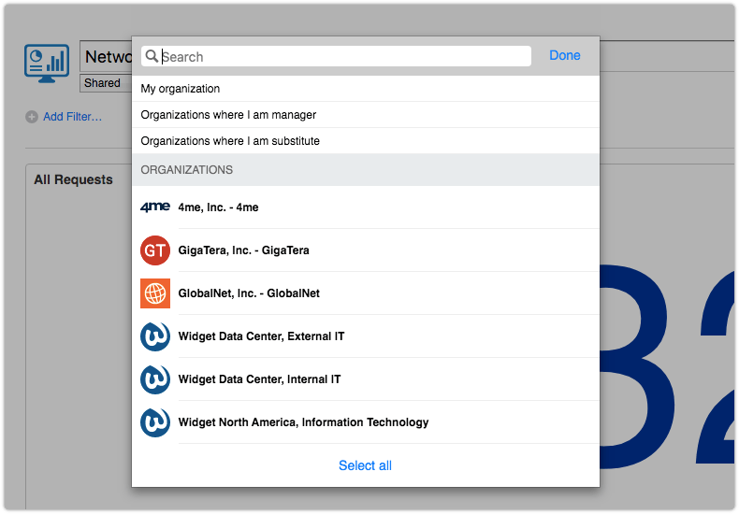Click the magnifier icon in search box
Image resolution: width=739 pixels, height=514 pixels.
click(152, 56)
